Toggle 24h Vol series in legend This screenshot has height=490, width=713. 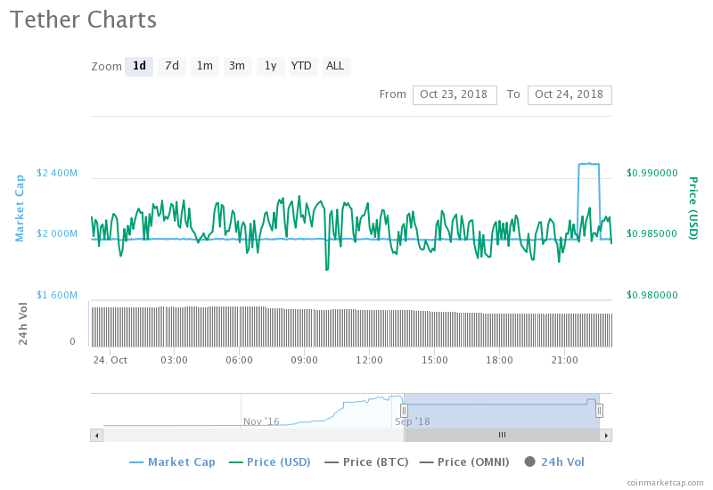coord(554,462)
